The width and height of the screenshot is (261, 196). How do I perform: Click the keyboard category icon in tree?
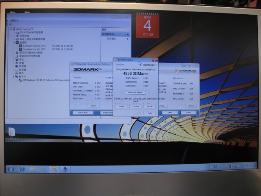pos(17,73)
